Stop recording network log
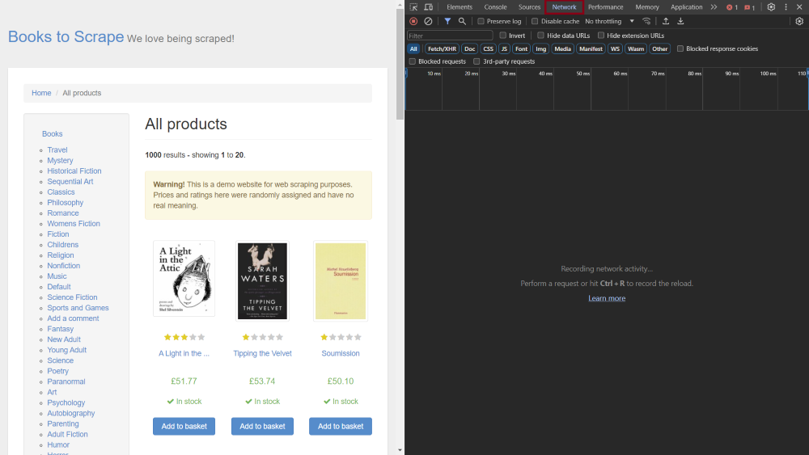The width and height of the screenshot is (809, 455). click(x=413, y=21)
